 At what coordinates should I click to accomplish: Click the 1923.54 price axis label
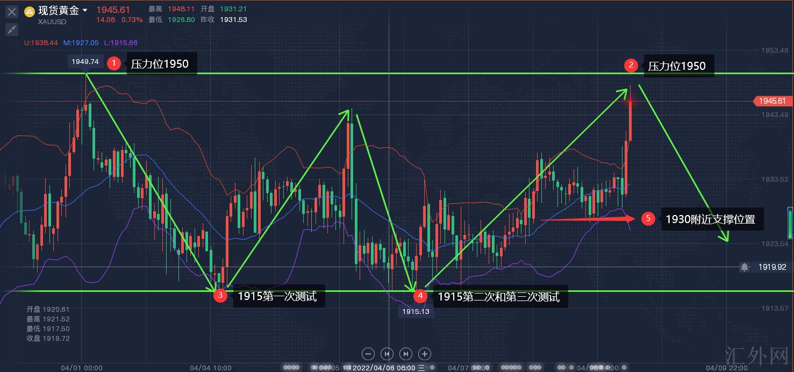point(775,244)
